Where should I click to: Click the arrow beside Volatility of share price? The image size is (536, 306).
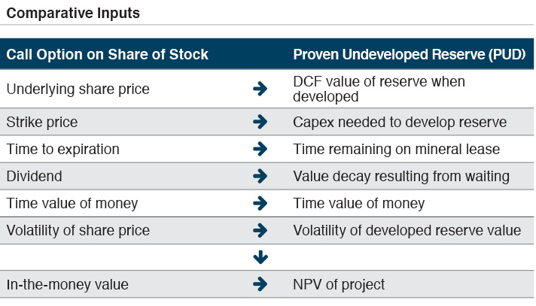[260, 230]
